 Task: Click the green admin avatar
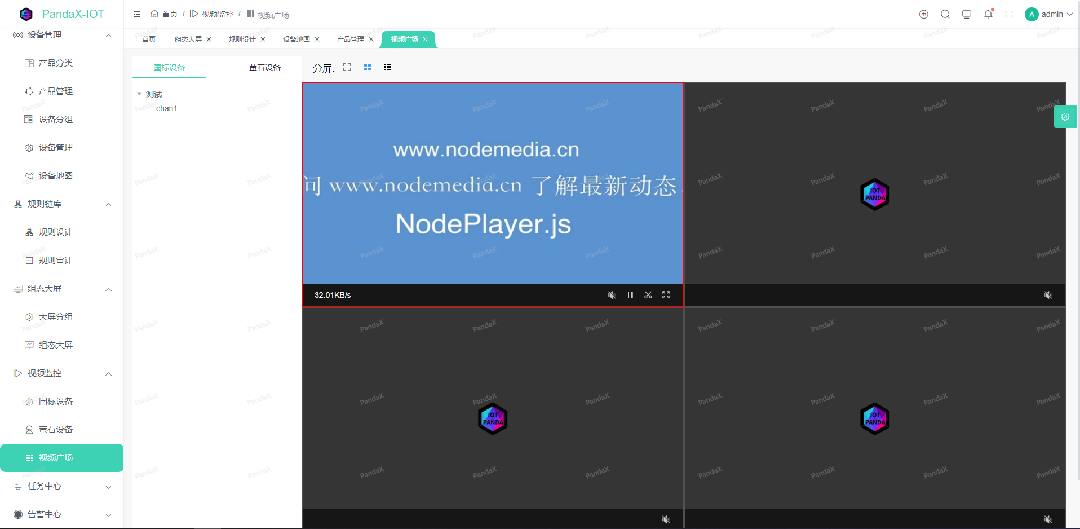point(1032,14)
